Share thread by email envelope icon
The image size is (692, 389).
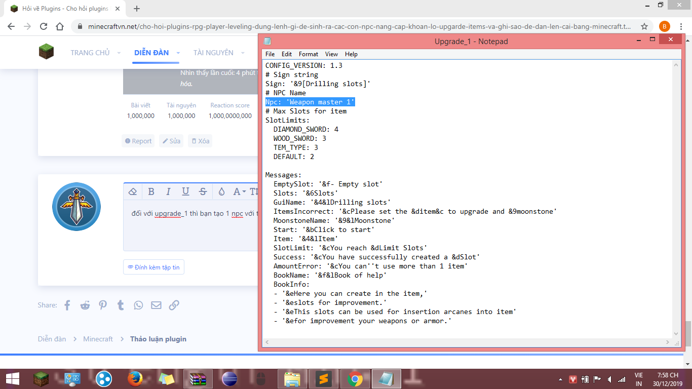coord(156,305)
